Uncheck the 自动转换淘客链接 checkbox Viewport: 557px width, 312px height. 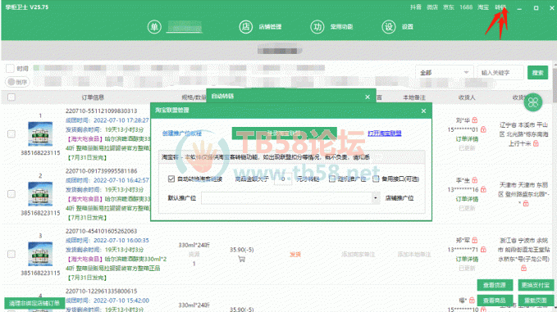[171, 179]
